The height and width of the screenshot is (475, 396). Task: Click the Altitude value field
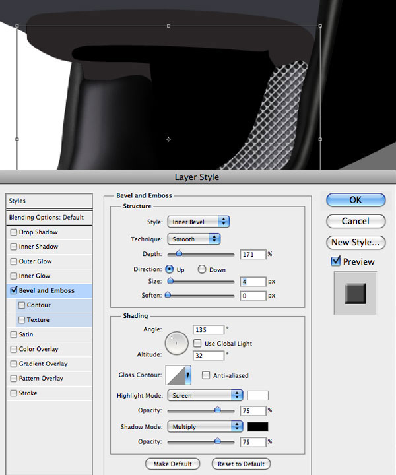tap(209, 356)
